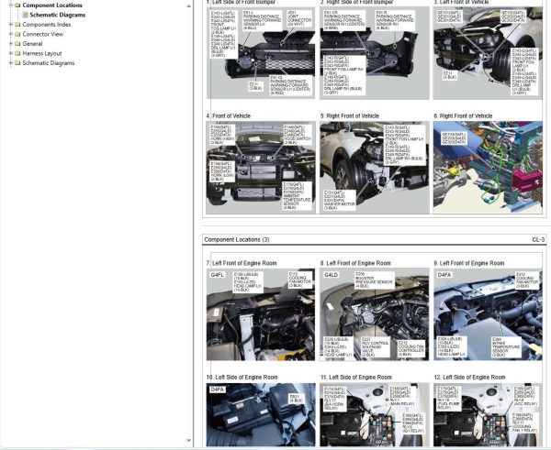Image resolution: width=551 pixels, height=450 pixels.
Task: Click the Components Index folder icon
Action: point(17,25)
